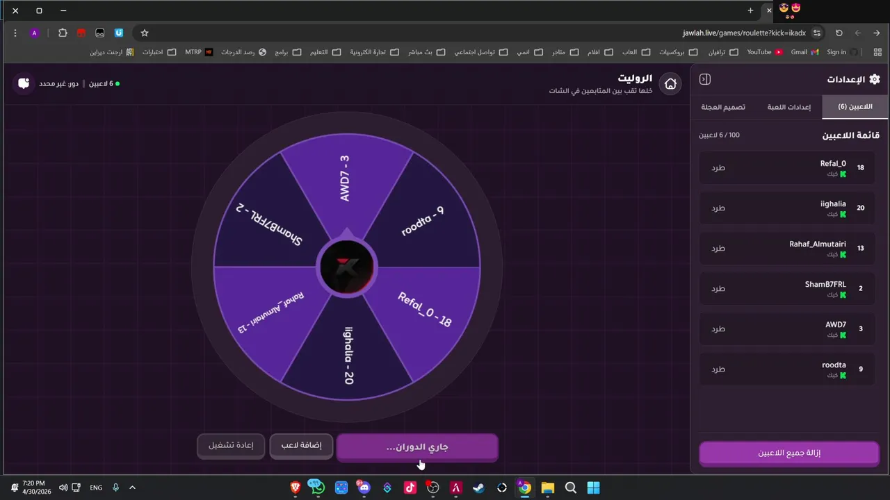Kick player ShamB7FRL with طرد
Viewport: 890px width, 500px height.
tap(718, 289)
